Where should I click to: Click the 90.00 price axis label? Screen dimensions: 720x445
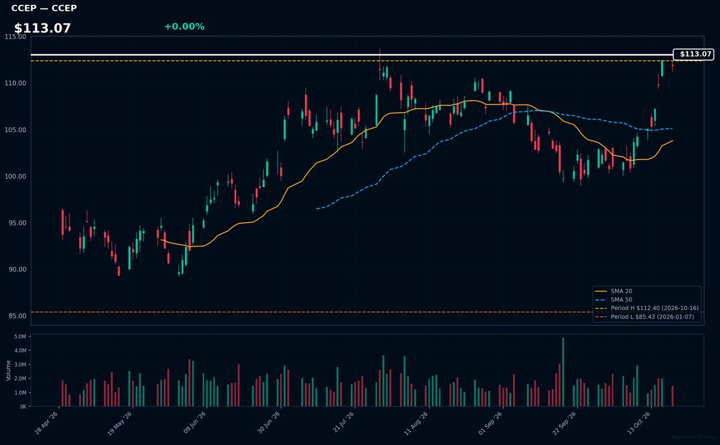click(x=18, y=270)
